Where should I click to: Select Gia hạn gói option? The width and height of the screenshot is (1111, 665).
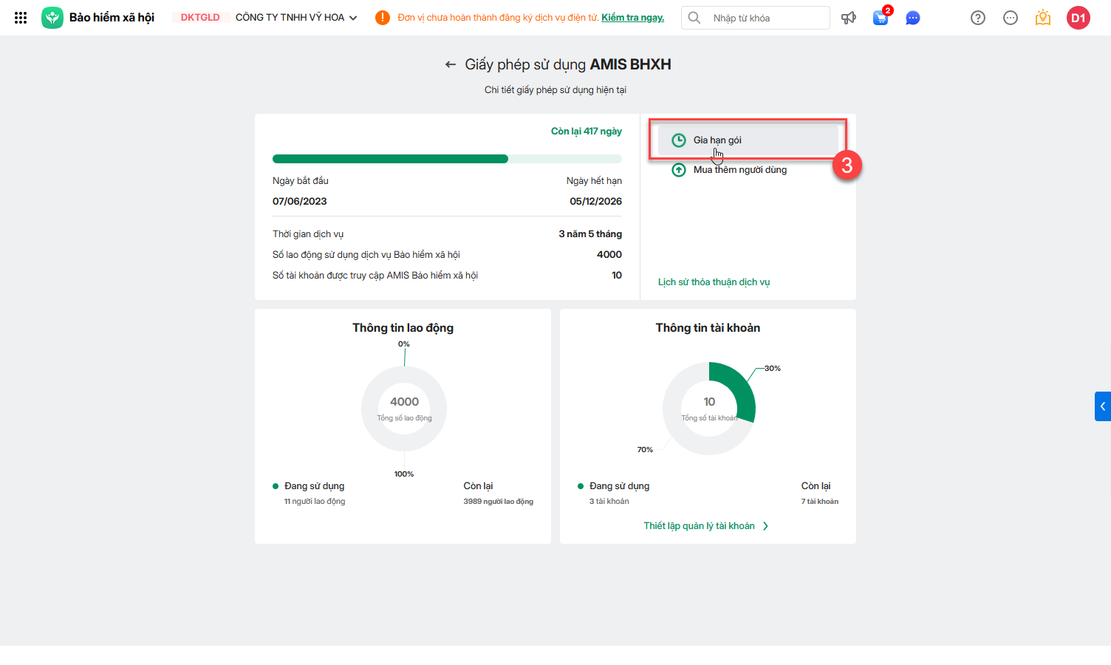coord(717,140)
